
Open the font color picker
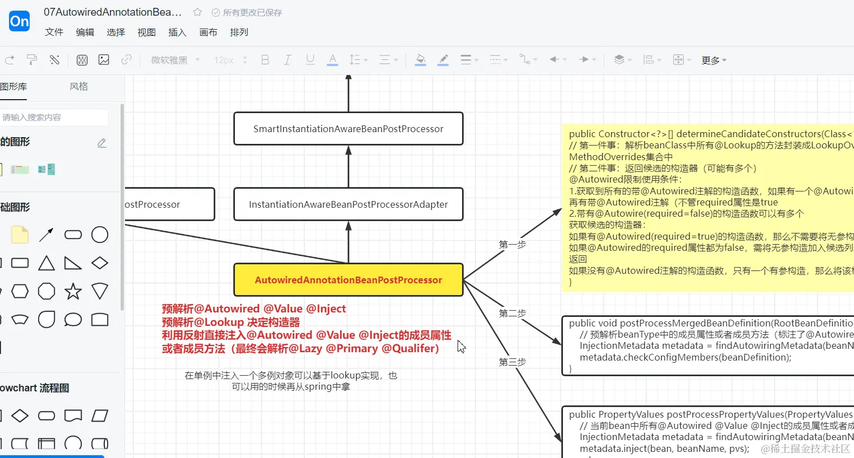[333, 60]
